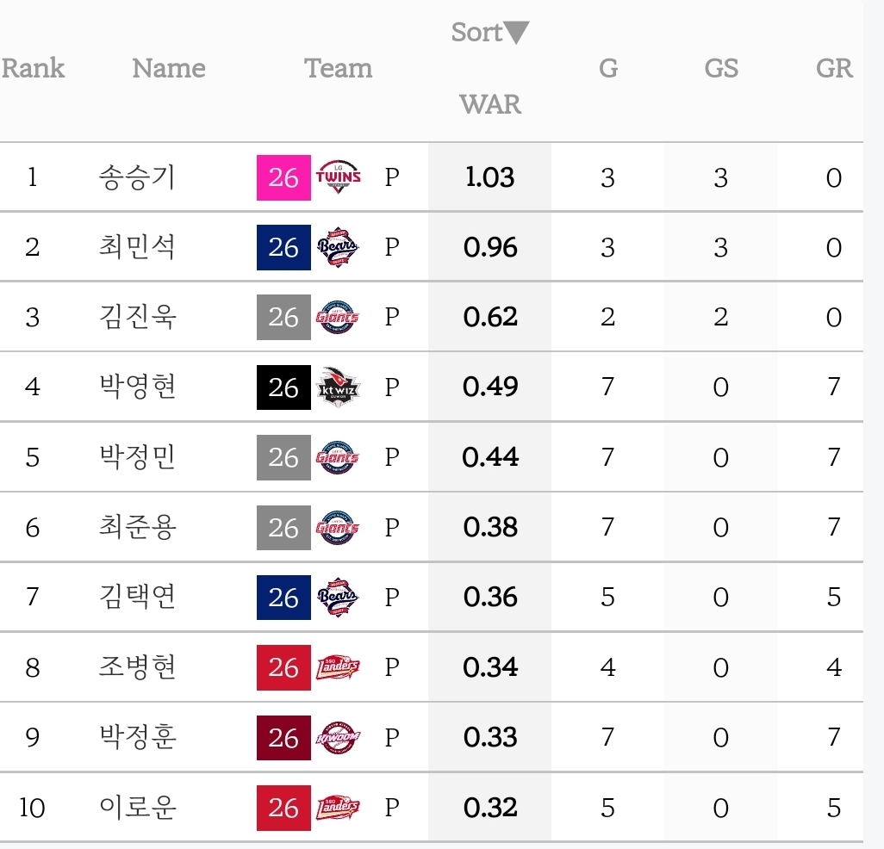This screenshot has height=849, width=884.
Task: Click the black 26 badge for 박영현
Action: click(283, 387)
